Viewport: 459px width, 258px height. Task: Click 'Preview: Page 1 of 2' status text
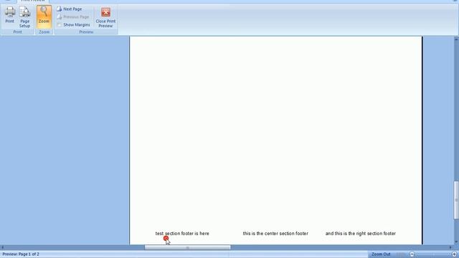tap(21, 254)
